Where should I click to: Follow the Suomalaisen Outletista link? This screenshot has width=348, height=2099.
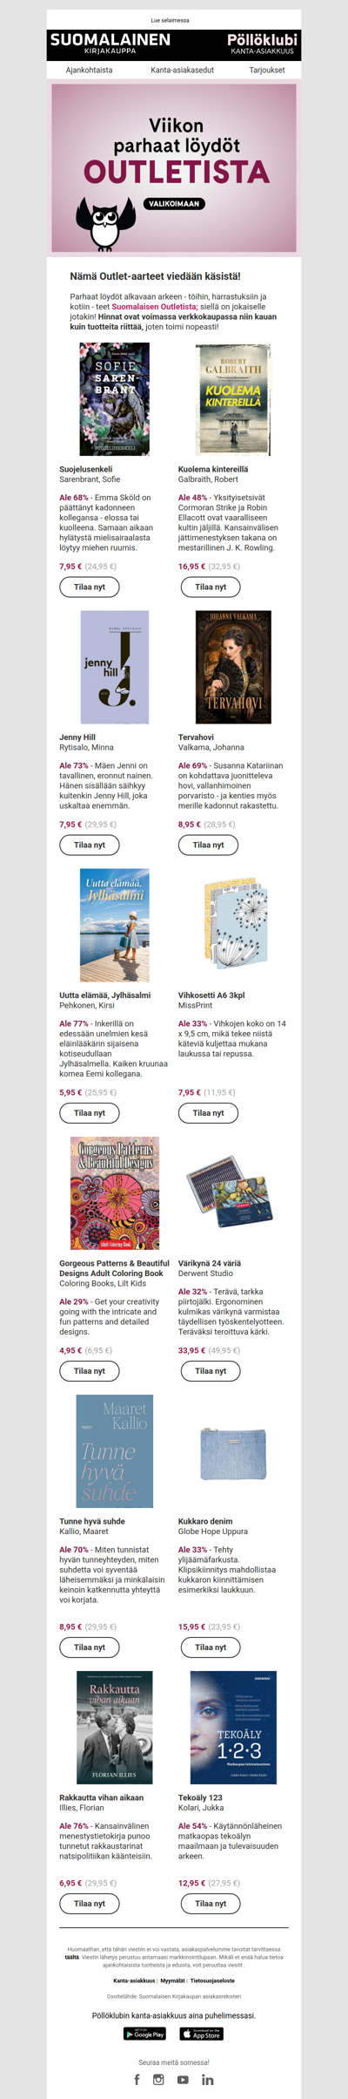[x=155, y=307]
